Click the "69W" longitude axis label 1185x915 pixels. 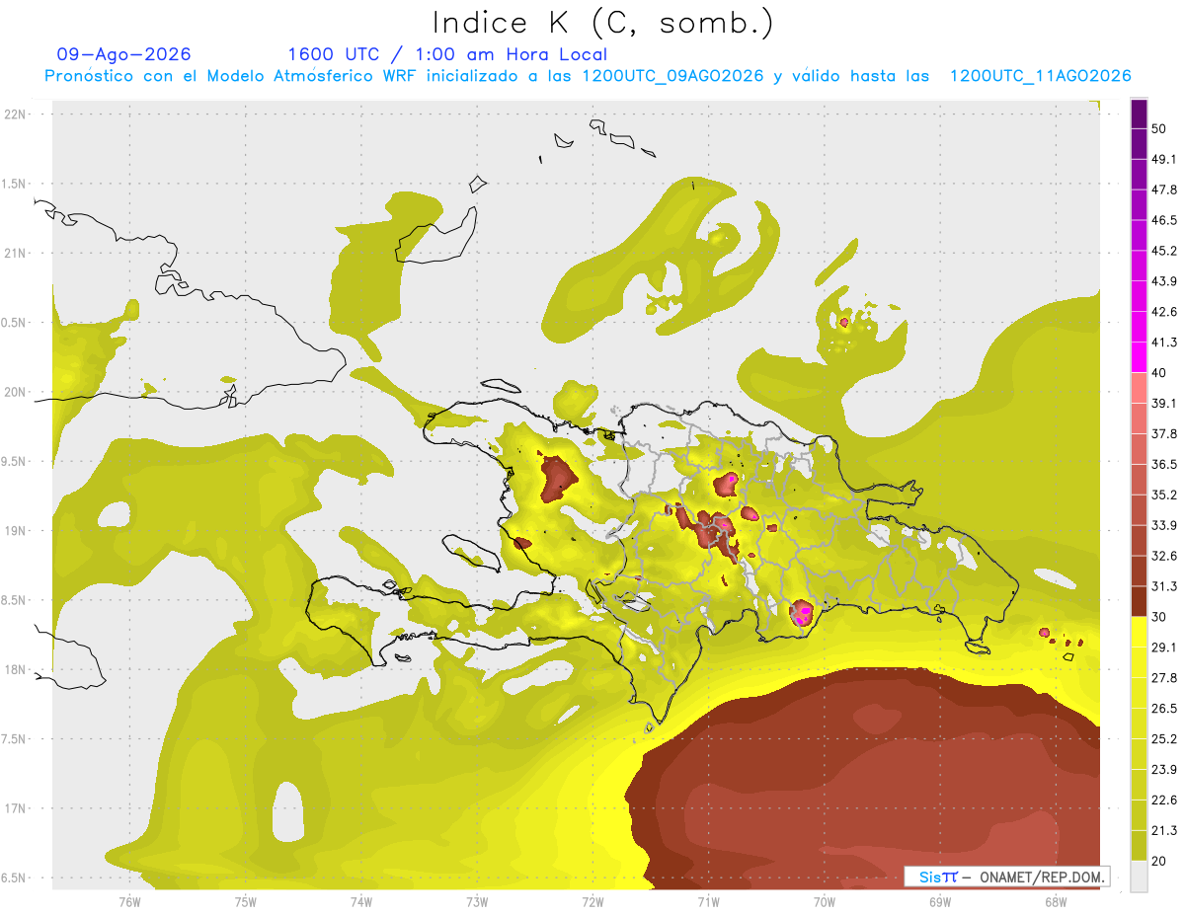tap(940, 901)
